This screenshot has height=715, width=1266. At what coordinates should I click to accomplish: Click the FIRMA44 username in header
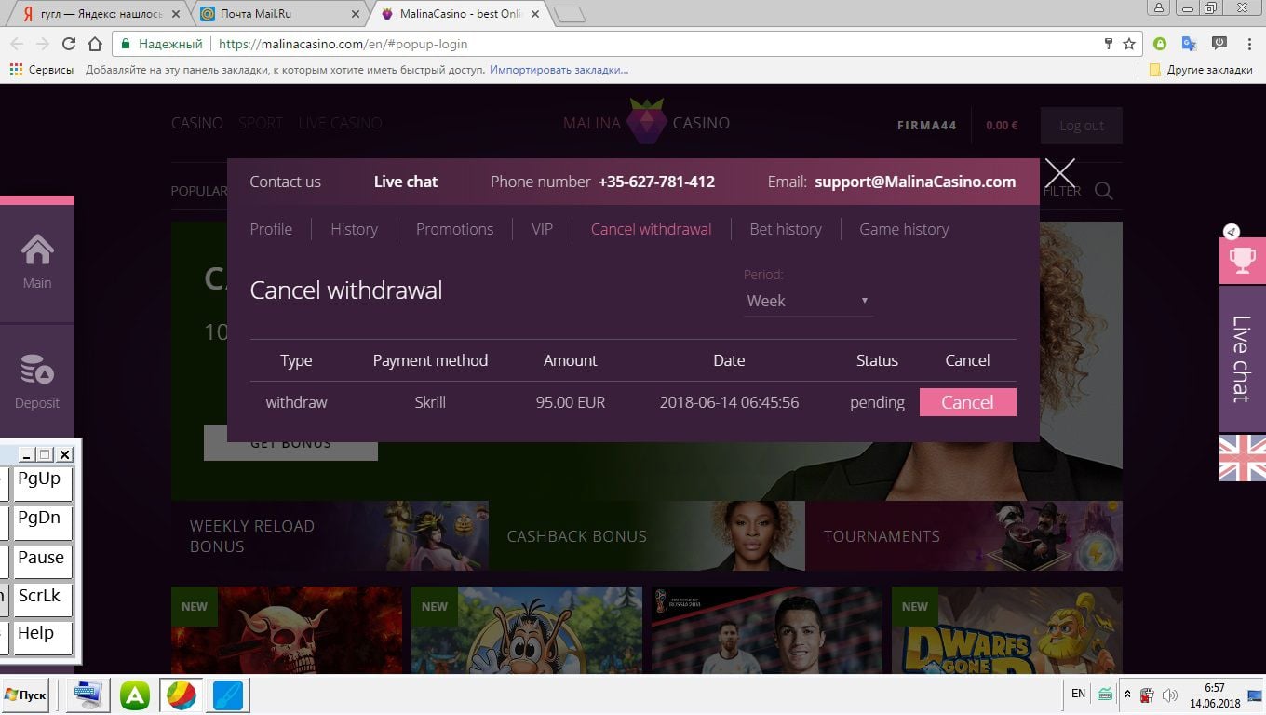tap(927, 126)
